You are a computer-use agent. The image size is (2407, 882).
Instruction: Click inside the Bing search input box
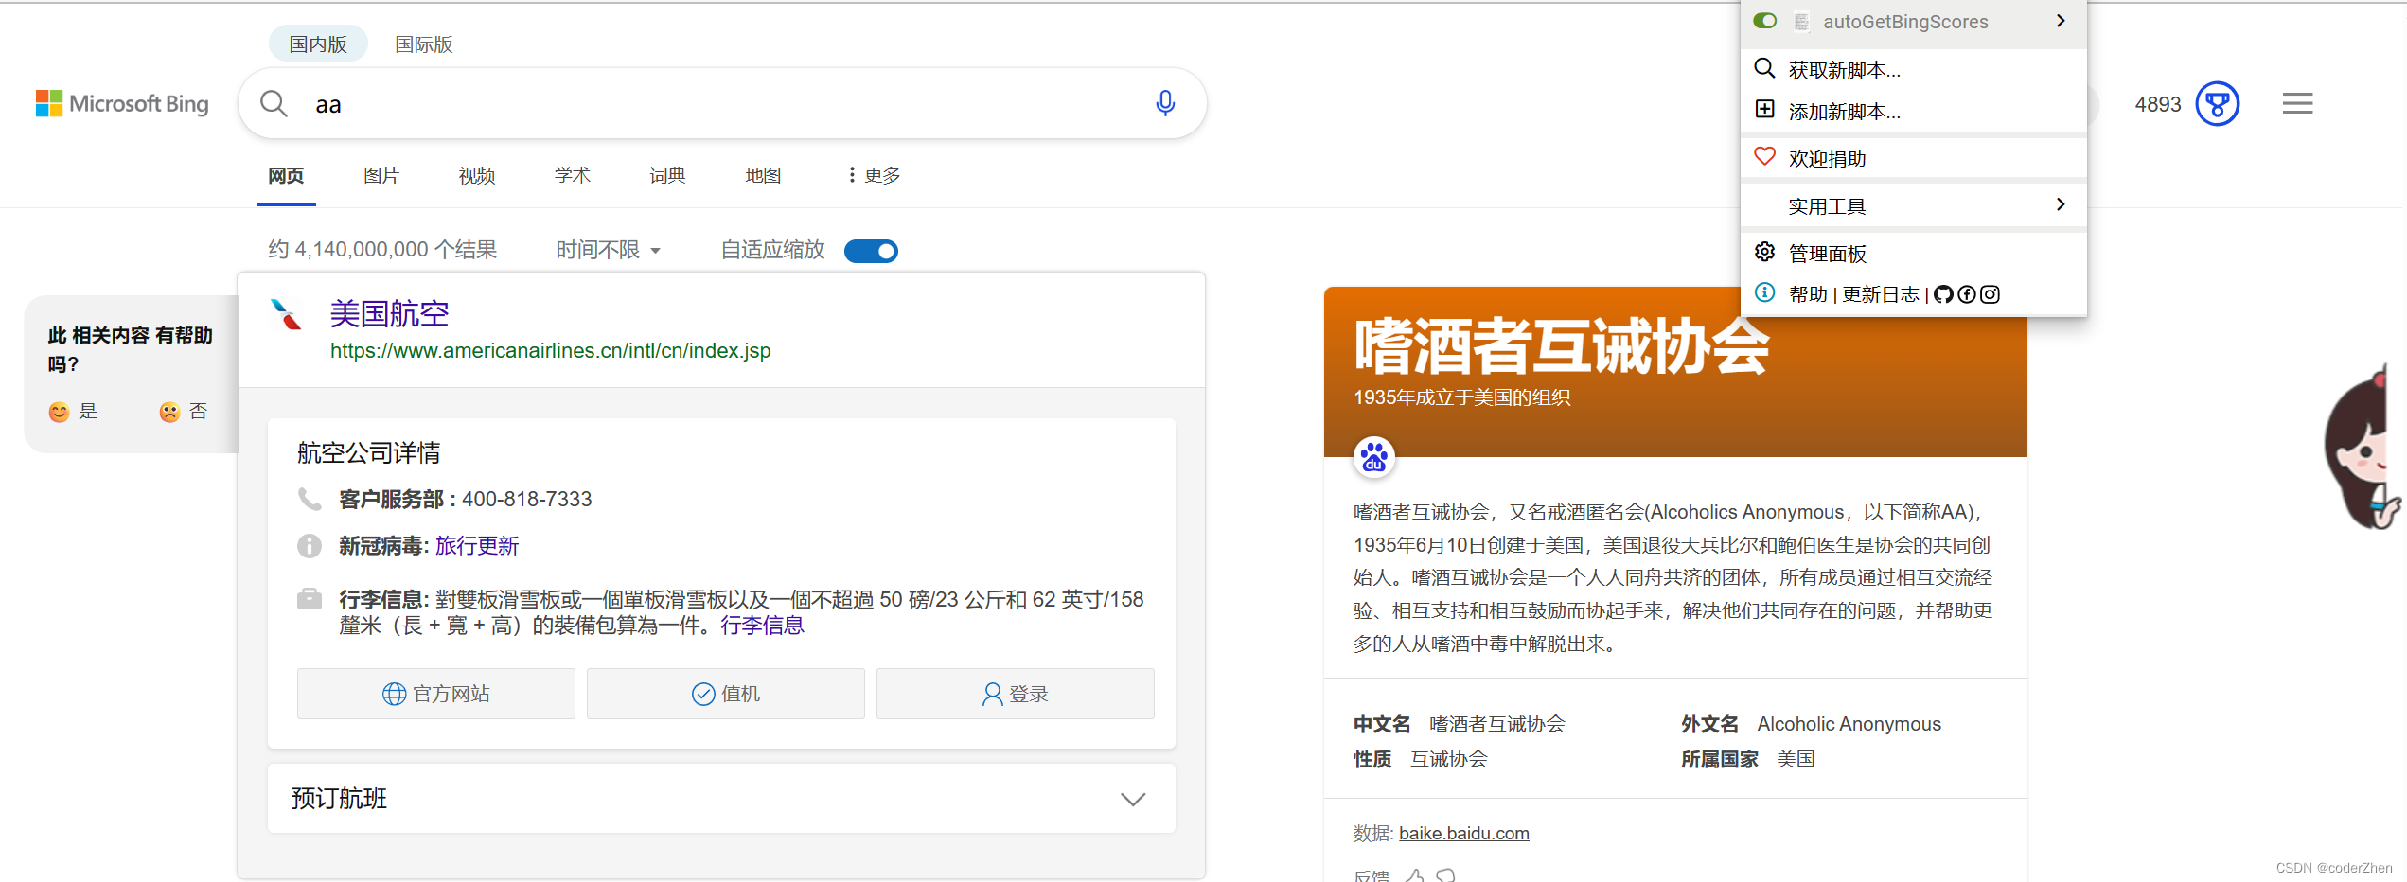663,103
